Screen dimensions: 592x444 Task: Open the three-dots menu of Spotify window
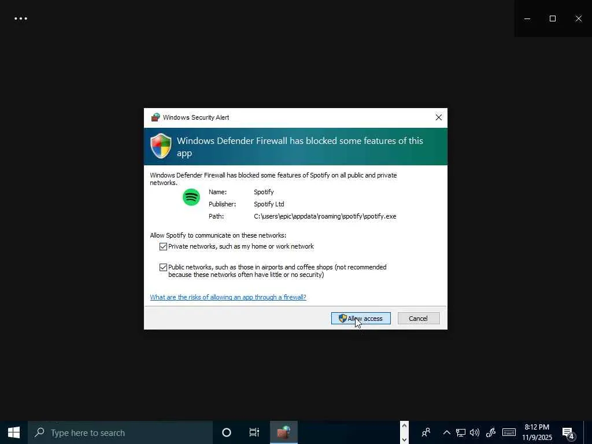click(21, 18)
